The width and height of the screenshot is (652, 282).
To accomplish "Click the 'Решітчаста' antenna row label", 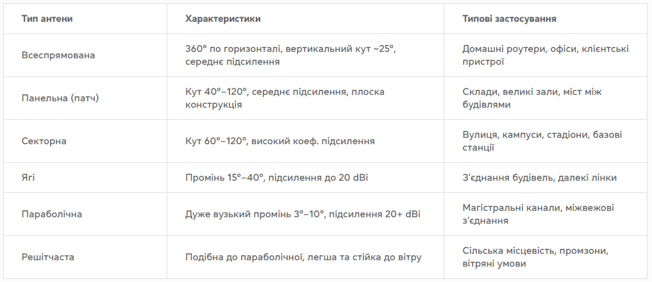I will (x=48, y=257).
